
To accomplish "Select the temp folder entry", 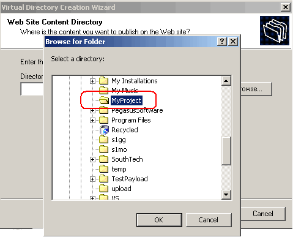I will 119,169.
